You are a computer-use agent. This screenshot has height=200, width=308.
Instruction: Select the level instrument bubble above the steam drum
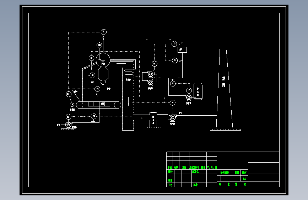99,45
